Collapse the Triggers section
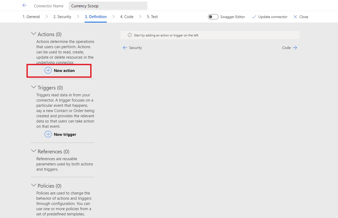The height and width of the screenshot is (218, 338). (x=34, y=87)
